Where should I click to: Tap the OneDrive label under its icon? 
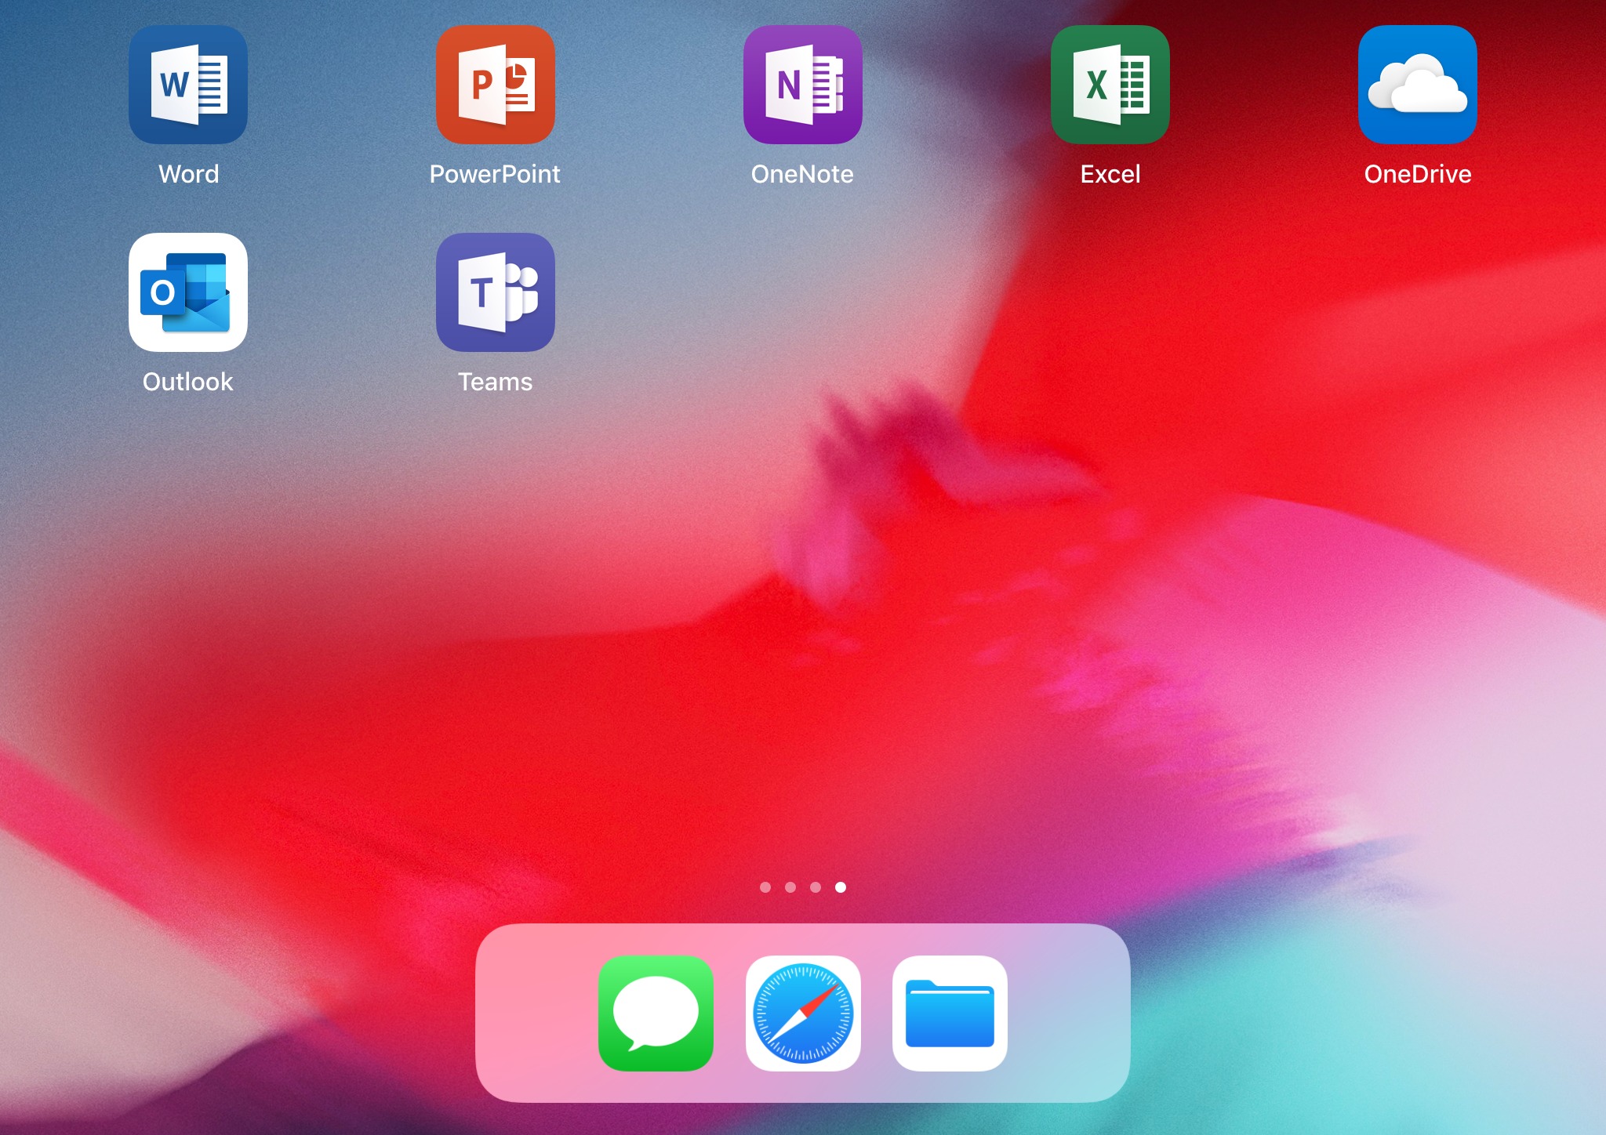(x=1418, y=173)
